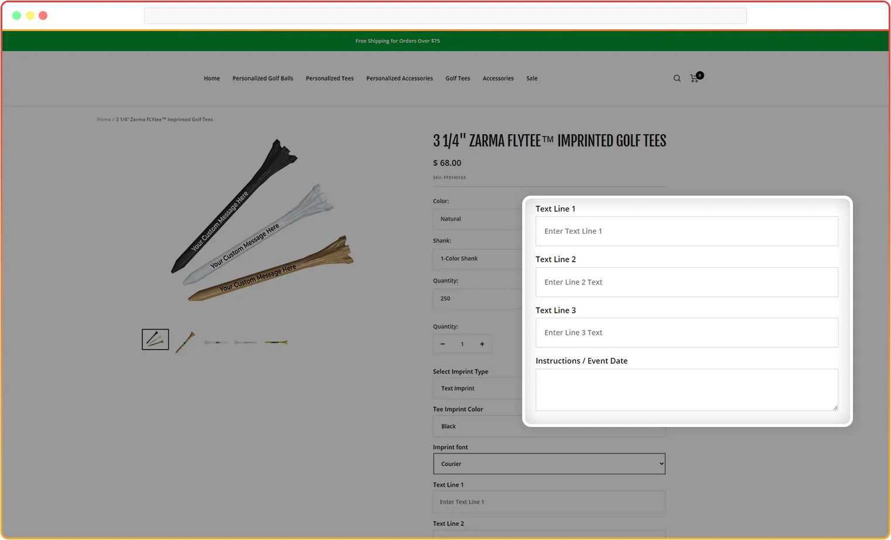View the shopping cart with 0 items
This screenshot has height=540, width=891.
(695, 78)
